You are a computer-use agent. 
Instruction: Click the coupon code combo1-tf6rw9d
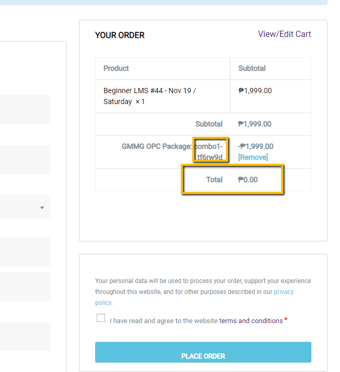210,151
